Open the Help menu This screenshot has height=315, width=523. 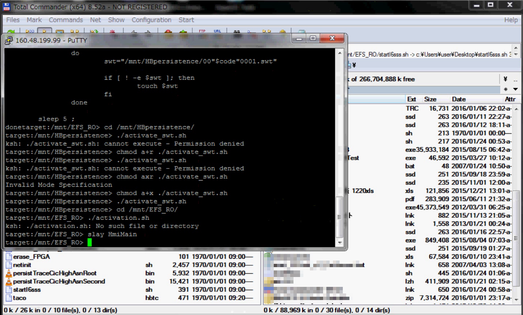(511, 20)
